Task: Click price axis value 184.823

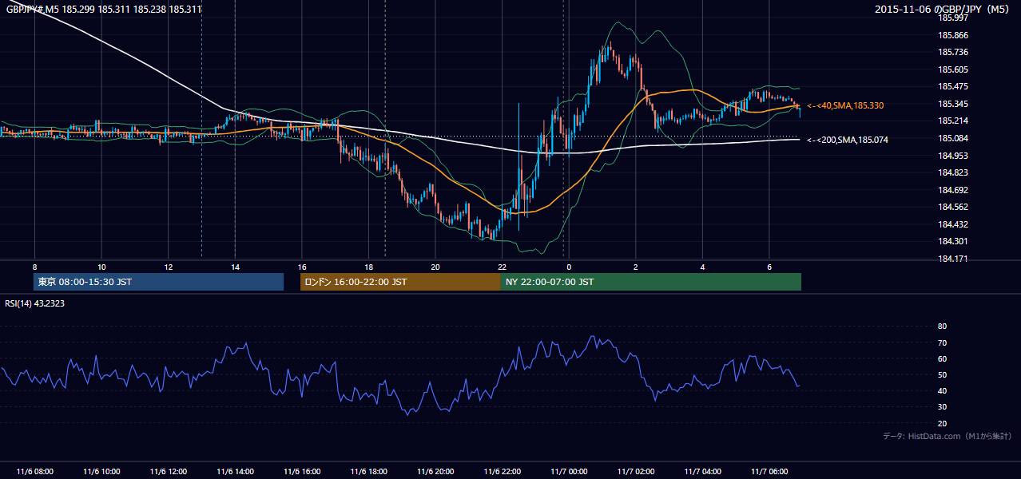Action: [x=952, y=172]
